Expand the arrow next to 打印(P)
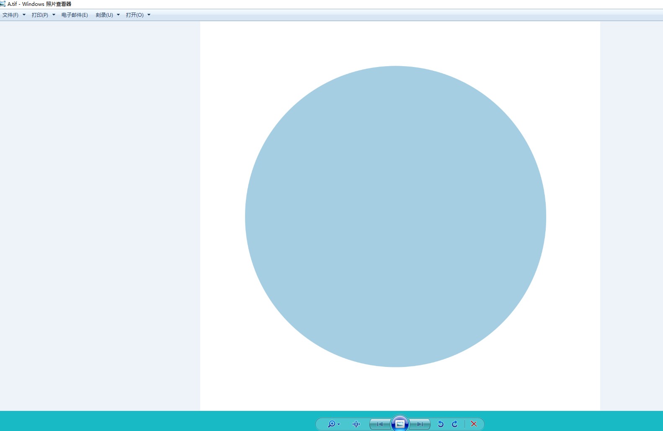 coord(54,15)
